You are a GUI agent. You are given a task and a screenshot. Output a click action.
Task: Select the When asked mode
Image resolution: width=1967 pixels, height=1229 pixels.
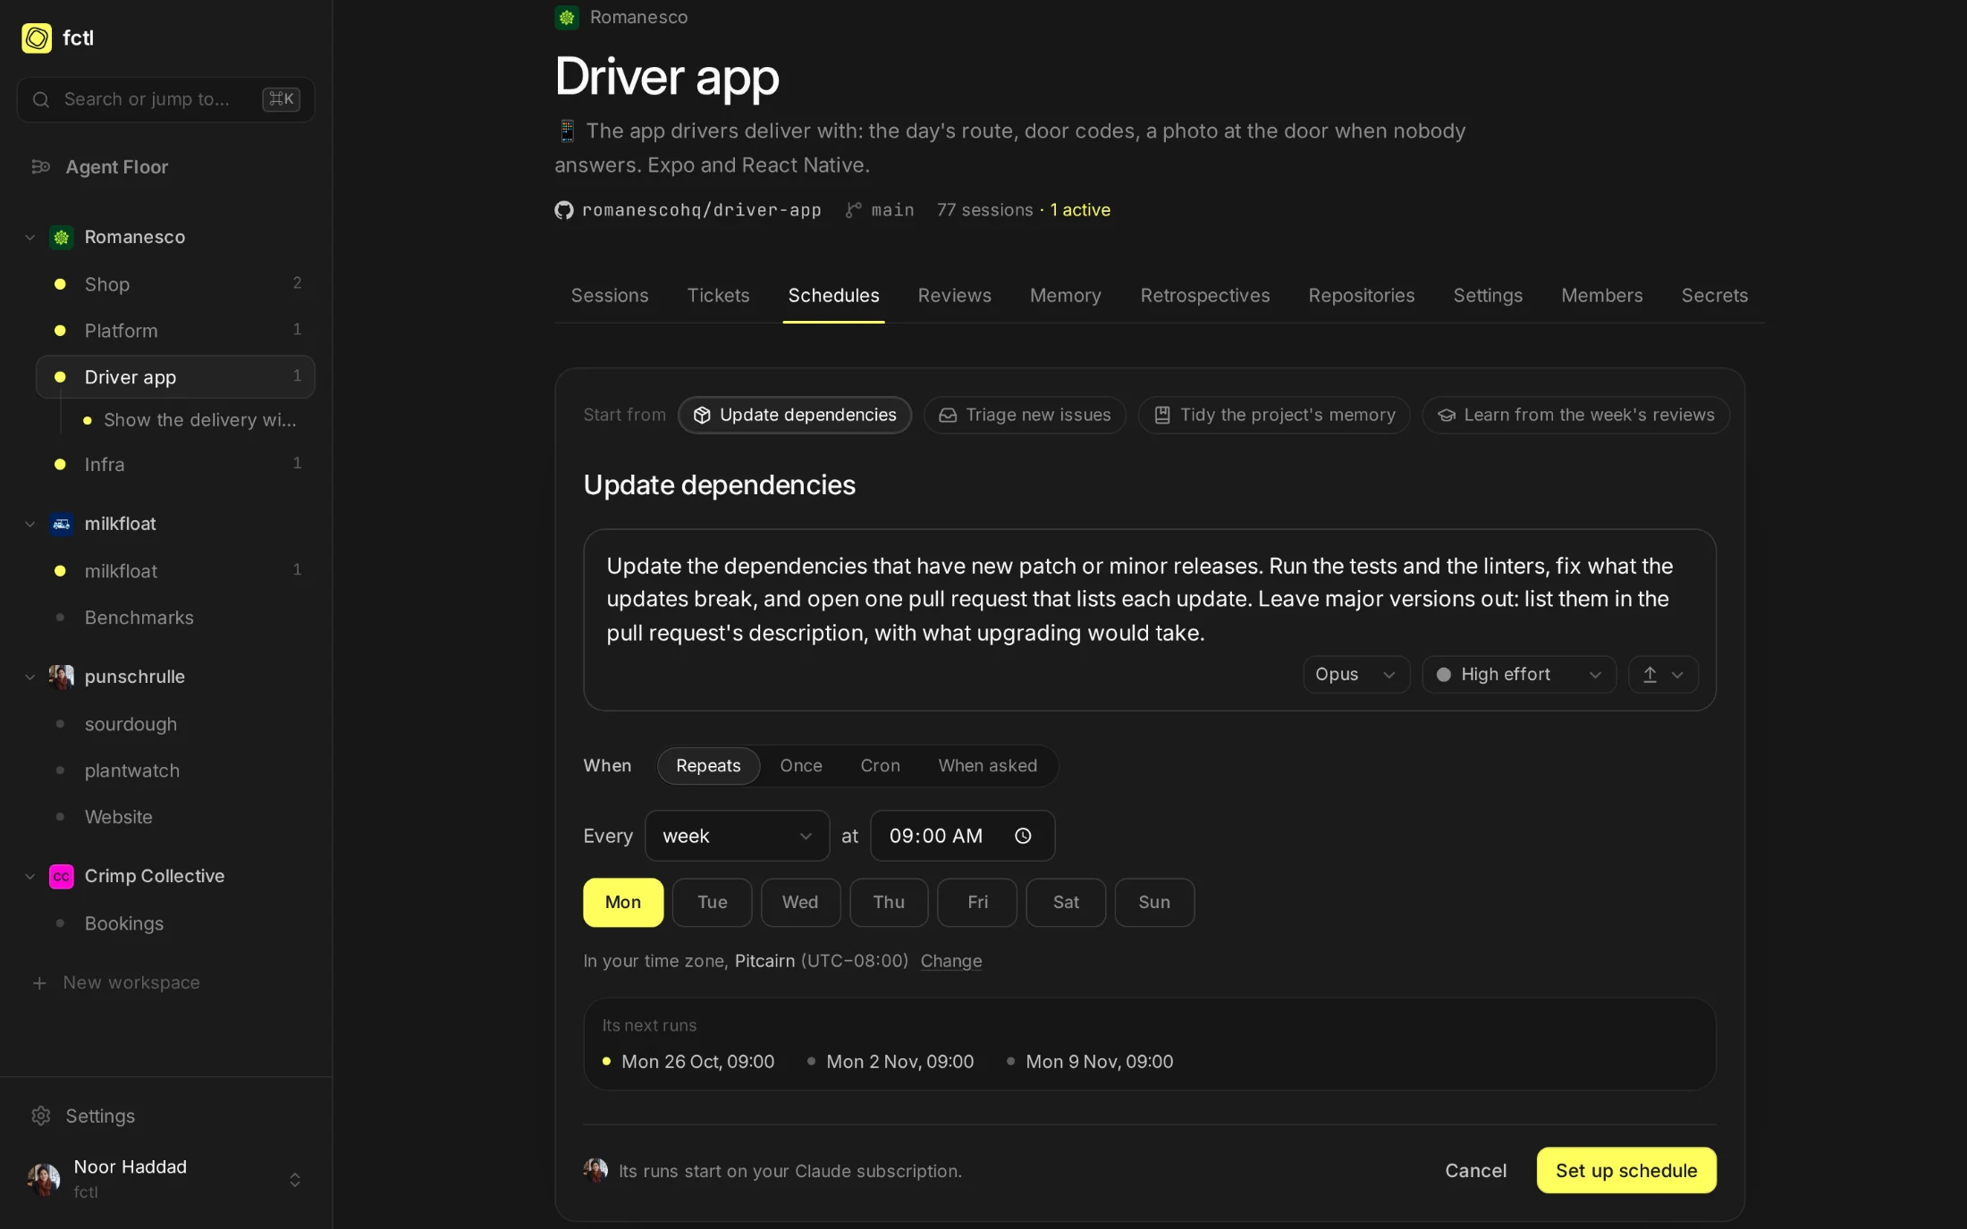tap(988, 766)
